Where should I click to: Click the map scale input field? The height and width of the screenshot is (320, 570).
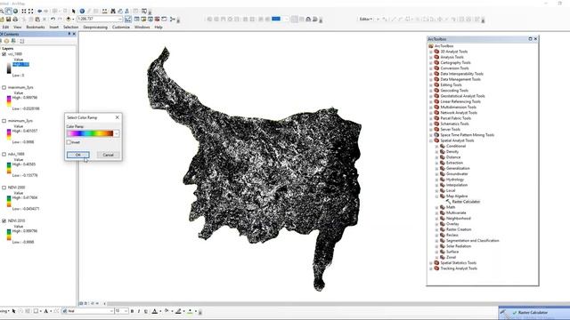(x=97, y=19)
